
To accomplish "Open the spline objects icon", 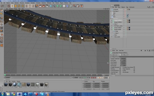I will [54, 6].
